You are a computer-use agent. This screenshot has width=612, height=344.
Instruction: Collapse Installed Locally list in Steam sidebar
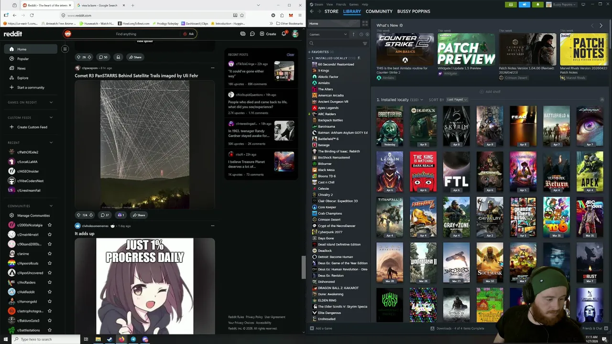(x=310, y=58)
